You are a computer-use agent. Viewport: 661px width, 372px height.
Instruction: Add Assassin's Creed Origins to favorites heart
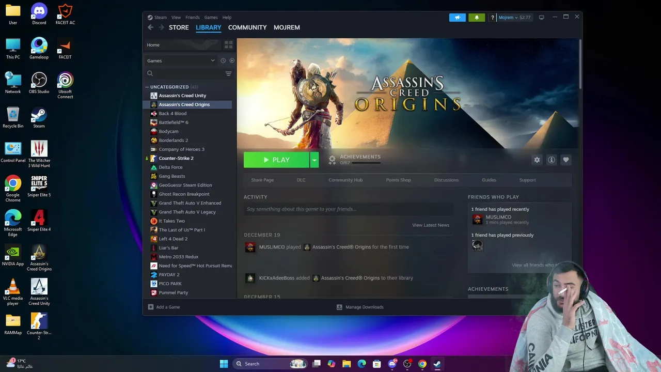[566, 160]
